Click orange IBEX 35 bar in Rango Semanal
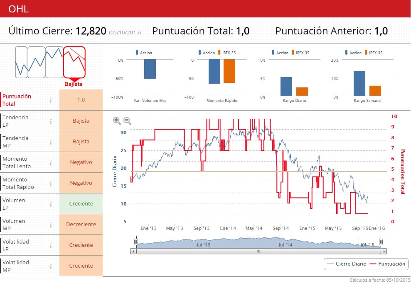The width and height of the screenshot is (411, 285). (x=375, y=91)
